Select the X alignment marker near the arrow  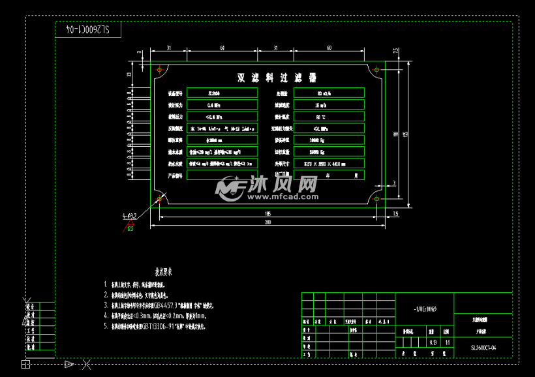(x=85, y=364)
